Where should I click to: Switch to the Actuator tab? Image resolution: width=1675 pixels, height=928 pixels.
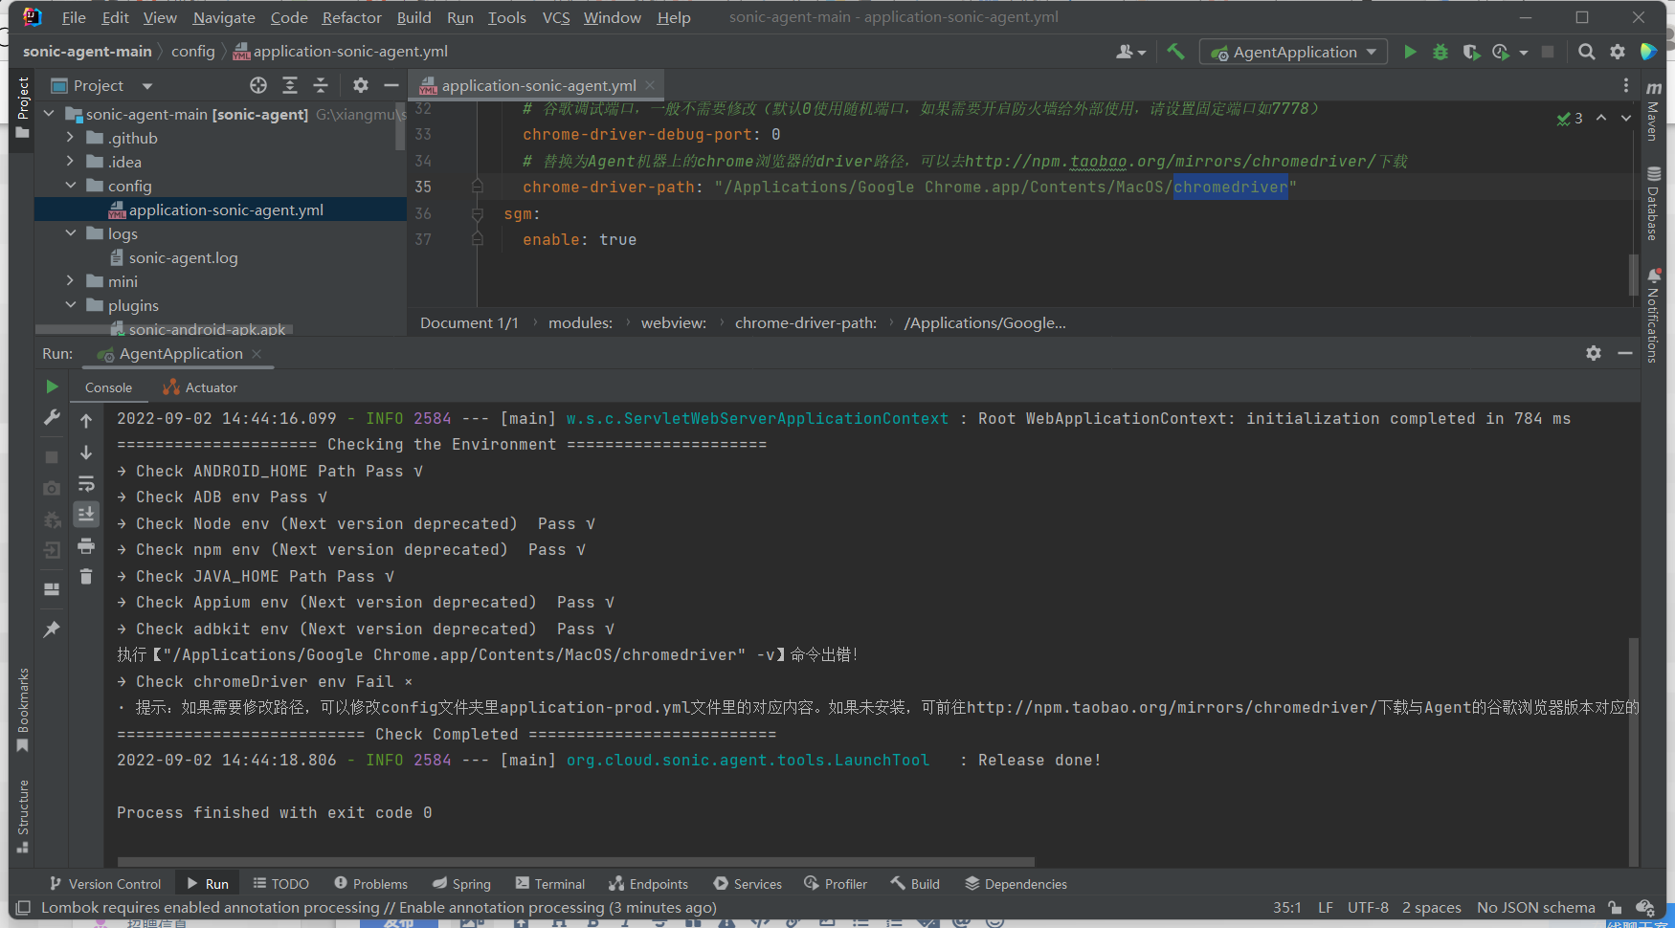coord(200,387)
